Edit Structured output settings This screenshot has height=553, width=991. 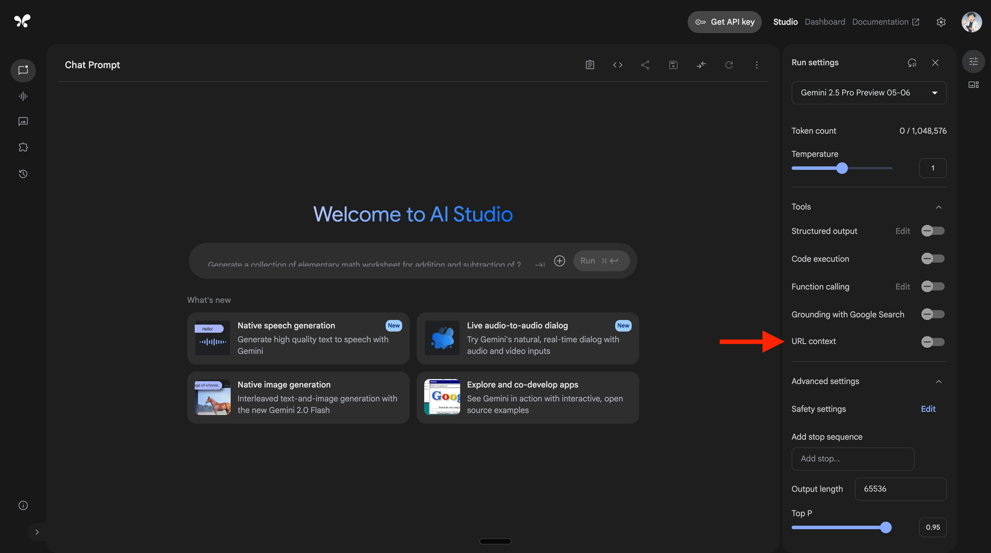click(902, 231)
